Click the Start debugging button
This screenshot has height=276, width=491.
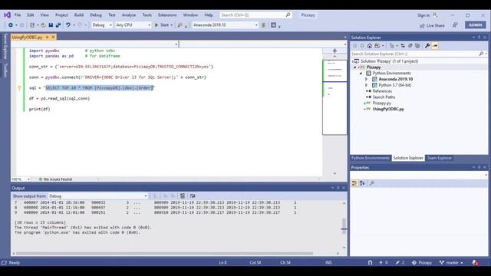(163, 25)
